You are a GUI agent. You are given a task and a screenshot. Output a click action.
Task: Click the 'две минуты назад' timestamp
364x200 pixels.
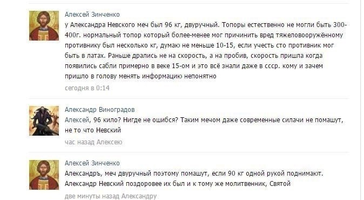pos(92,196)
